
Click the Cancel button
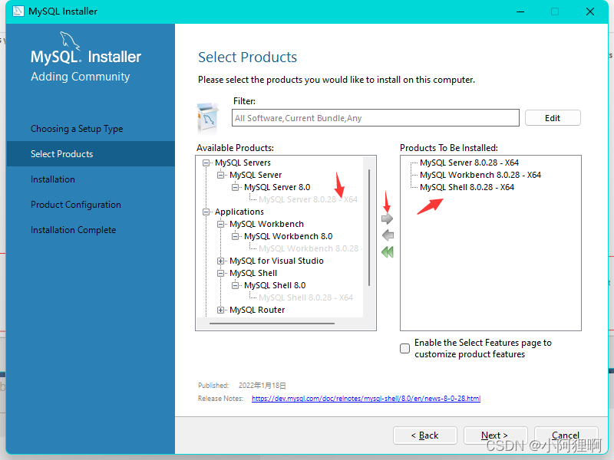click(566, 435)
